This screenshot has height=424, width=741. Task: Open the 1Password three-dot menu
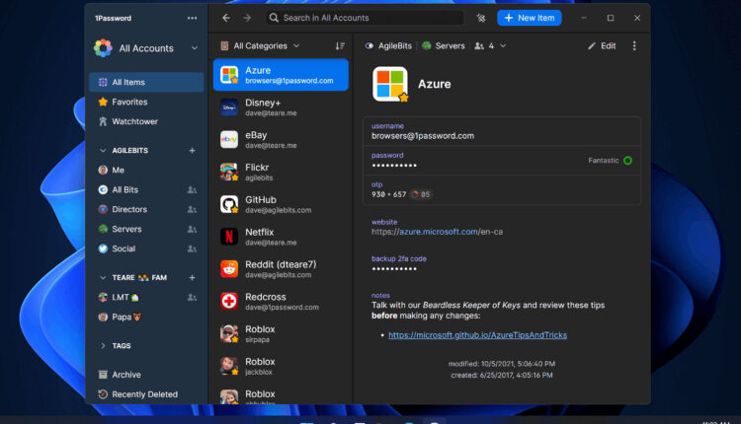(192, 18)
